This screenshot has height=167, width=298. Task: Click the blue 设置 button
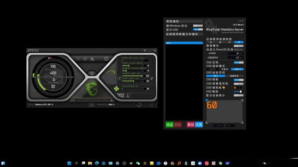199,124
